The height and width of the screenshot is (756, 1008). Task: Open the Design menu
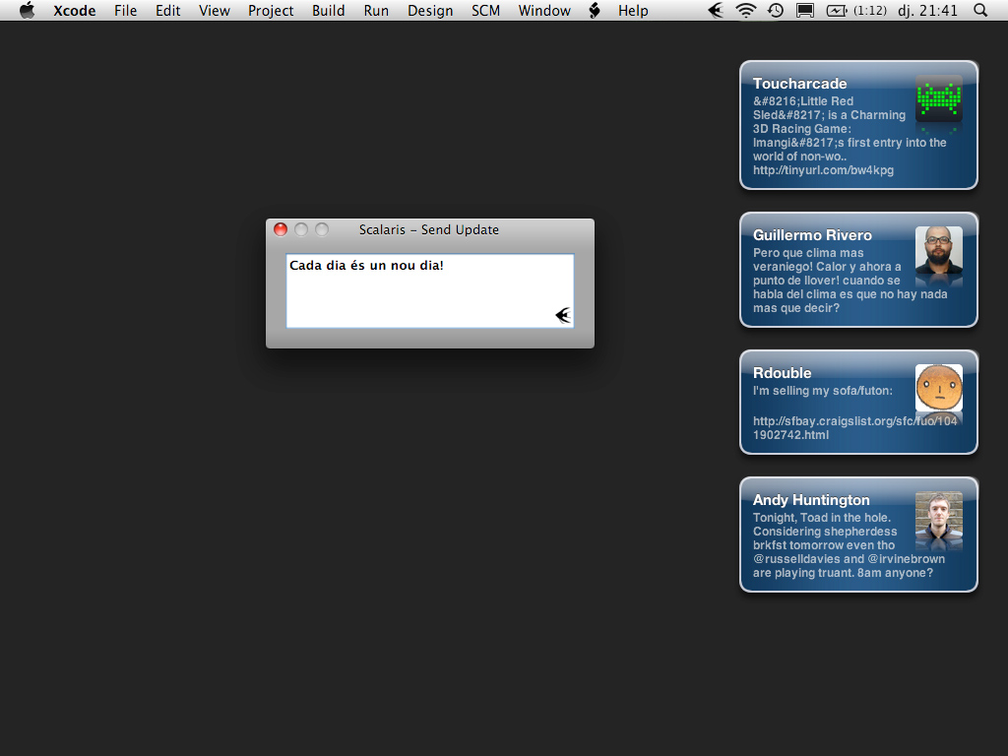point(430,11)
